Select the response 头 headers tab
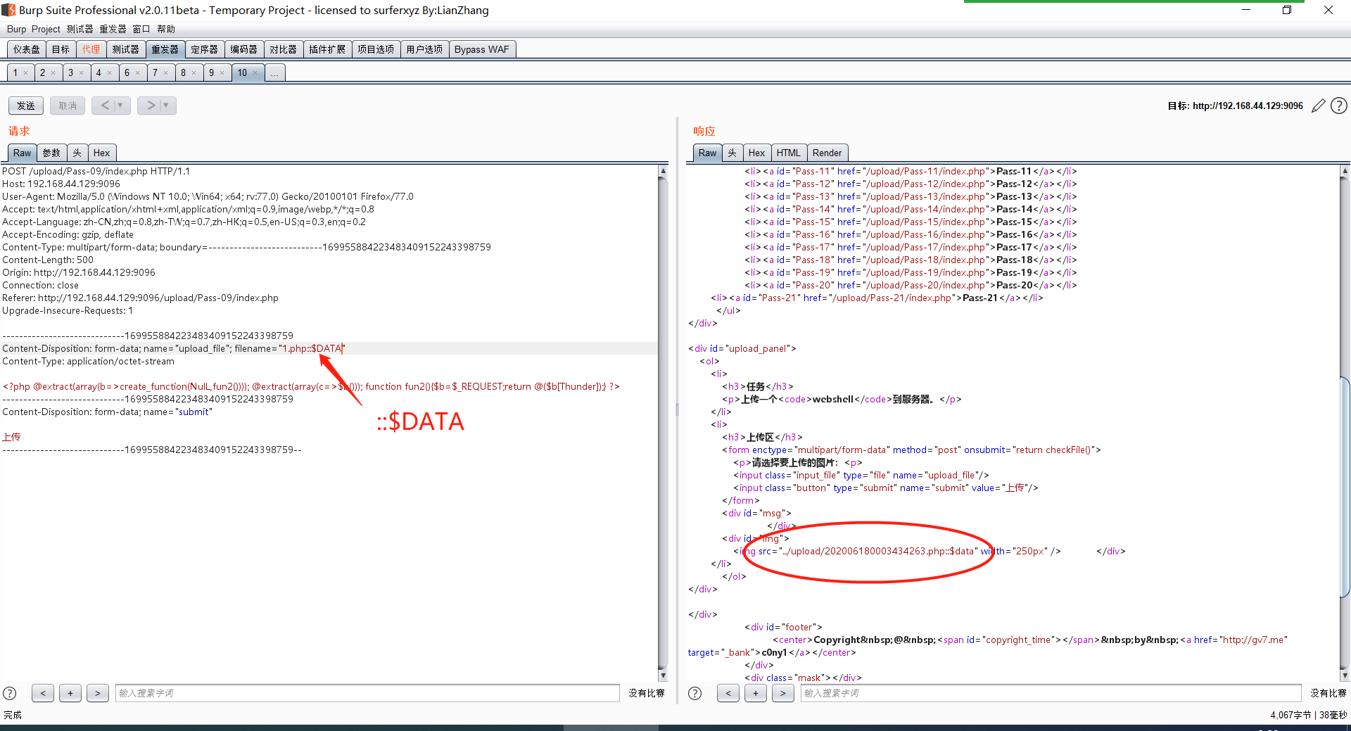Image resolution: width=1351 pixels, height=731 pixels. 732,153
